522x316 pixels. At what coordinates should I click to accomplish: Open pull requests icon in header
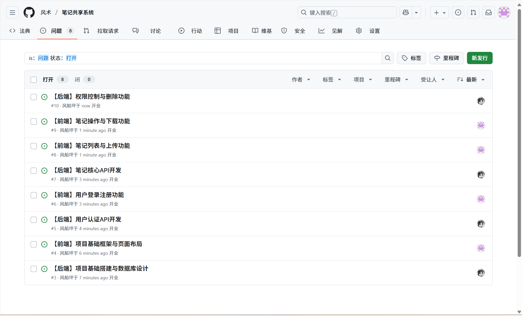(x=473, y=12)
